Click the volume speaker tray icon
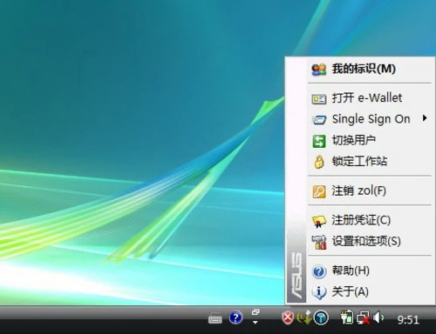This screenshot has width=436, height=334. tap(378, 317)
